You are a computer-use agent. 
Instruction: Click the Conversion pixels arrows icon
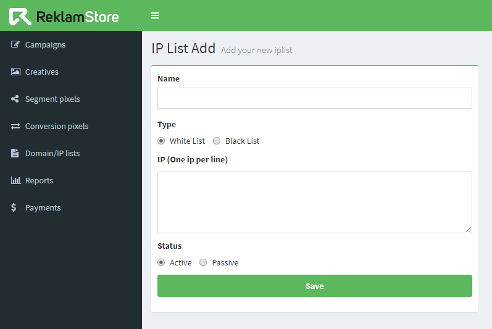click(x=15, y=126)
